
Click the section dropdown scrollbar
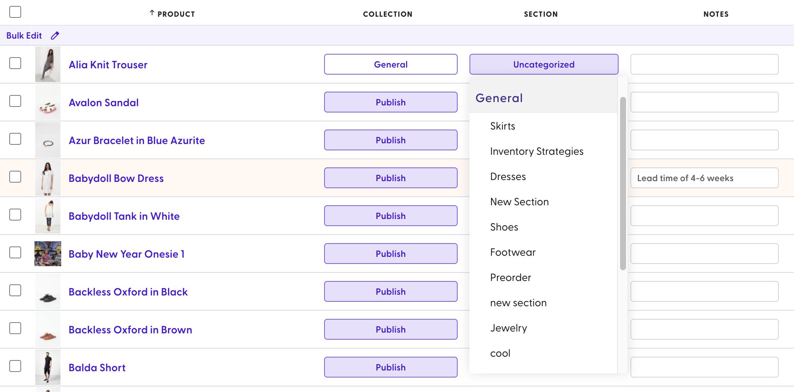(x=623, y=183)
